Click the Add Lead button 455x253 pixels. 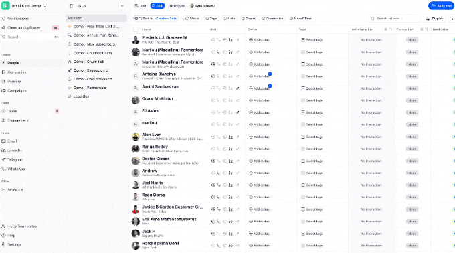[441, 6]
